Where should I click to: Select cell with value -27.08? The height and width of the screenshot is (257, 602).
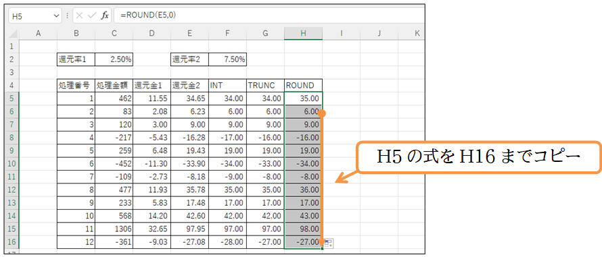[189, 241]
